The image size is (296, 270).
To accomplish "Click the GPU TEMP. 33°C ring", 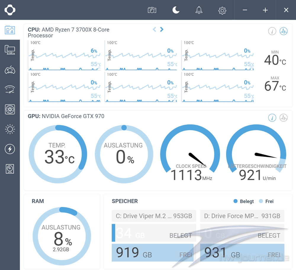I will pyautogui.click(x=58, y=154).
